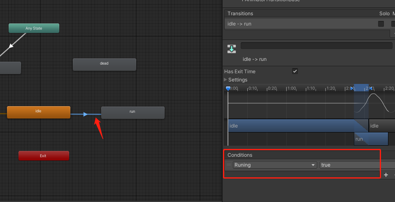
Task: Click the idle to run transition arrowhead
Action: click(x=86, y=114)
